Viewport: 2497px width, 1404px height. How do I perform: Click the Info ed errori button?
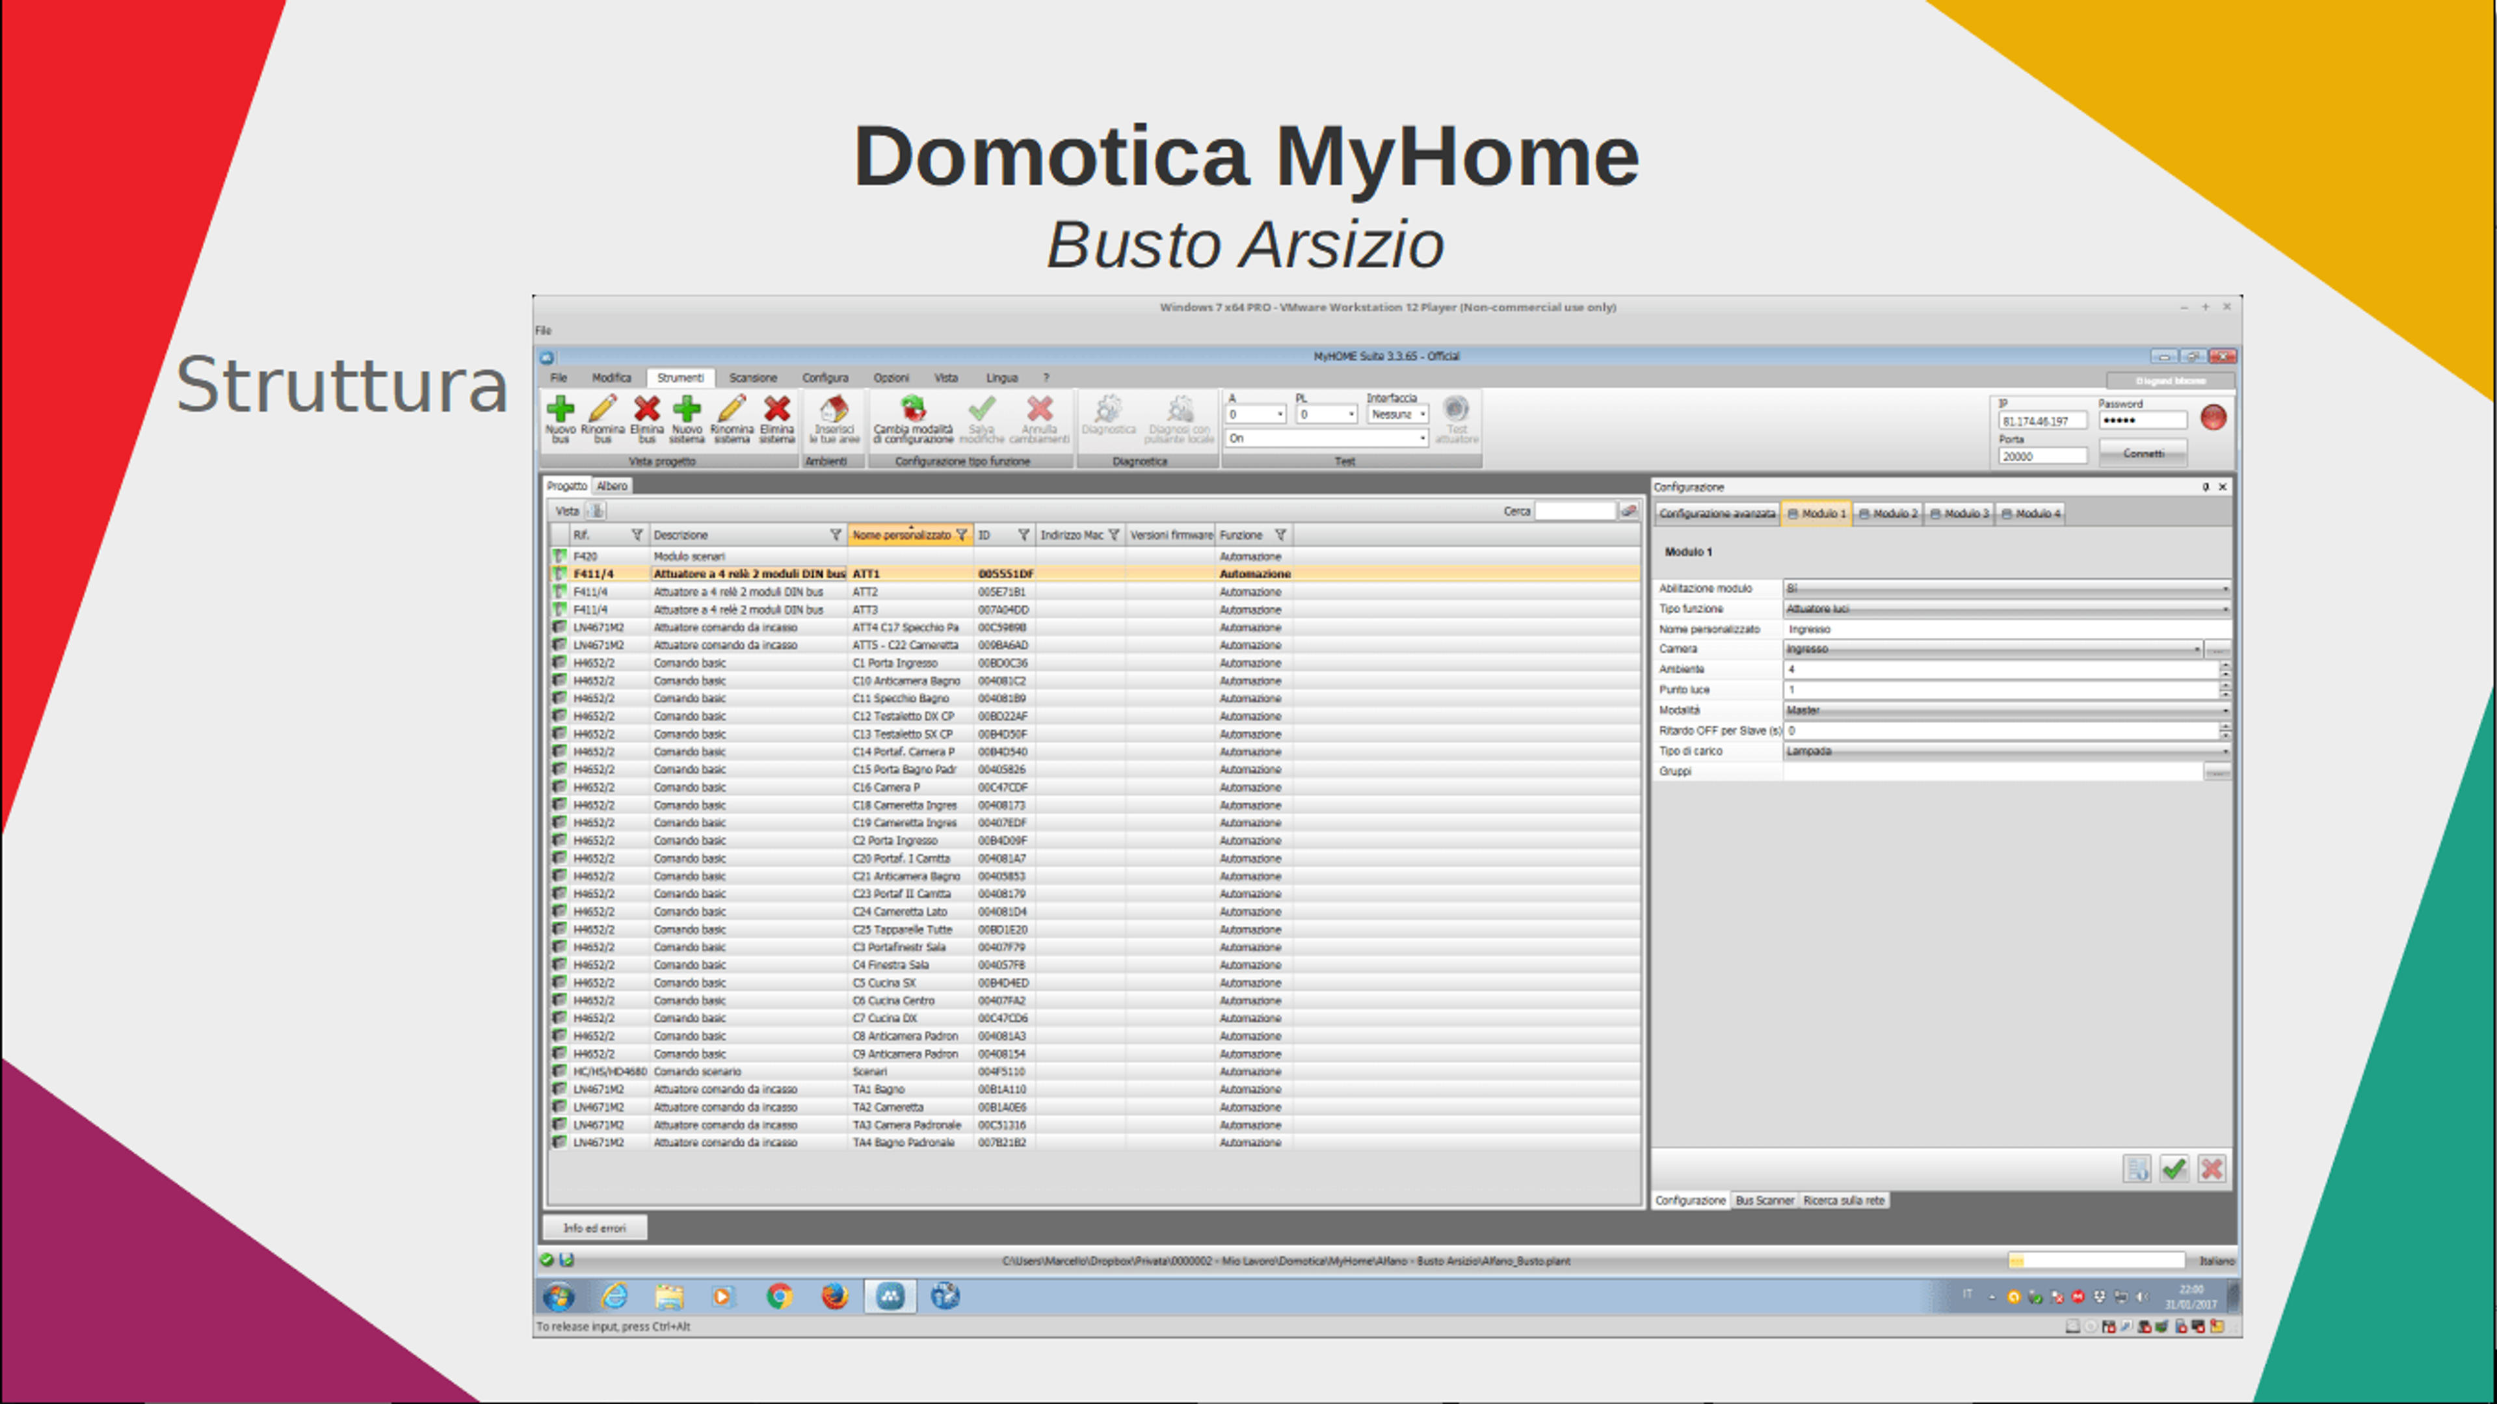click(x=594, y=1228)
